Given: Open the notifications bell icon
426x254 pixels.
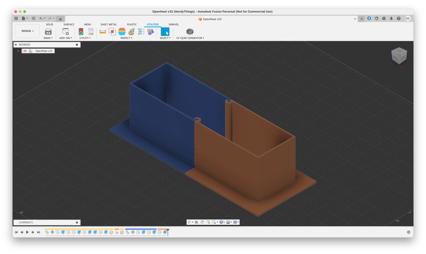Looking at the screenshot, I should 391,18.
